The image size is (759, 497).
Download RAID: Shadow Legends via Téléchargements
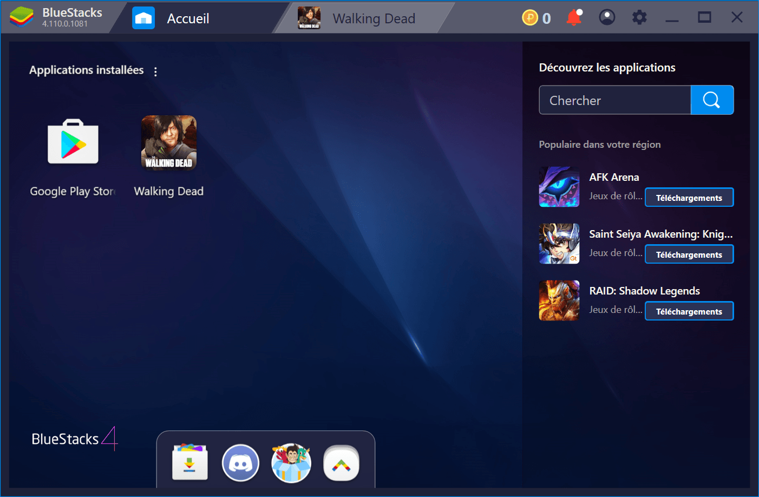[x=689, y=311]
